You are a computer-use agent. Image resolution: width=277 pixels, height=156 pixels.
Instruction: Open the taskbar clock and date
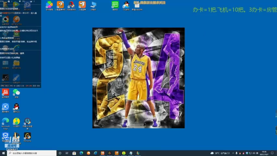click(264, 153)
